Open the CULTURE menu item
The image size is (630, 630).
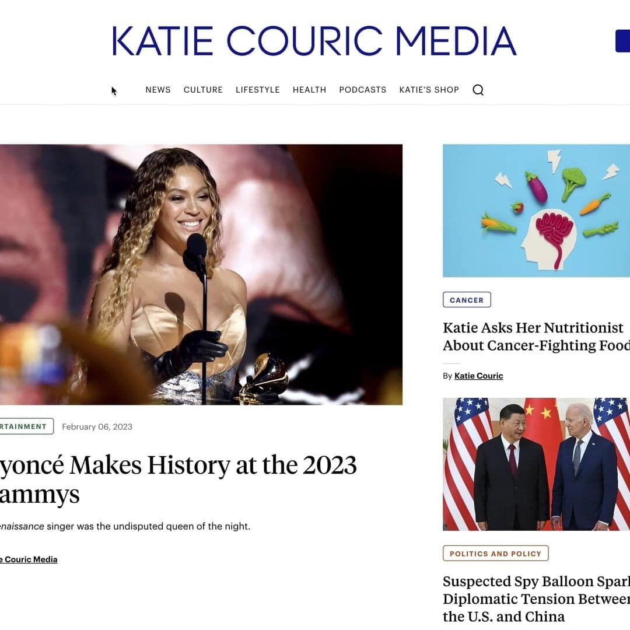click(203, 90)
